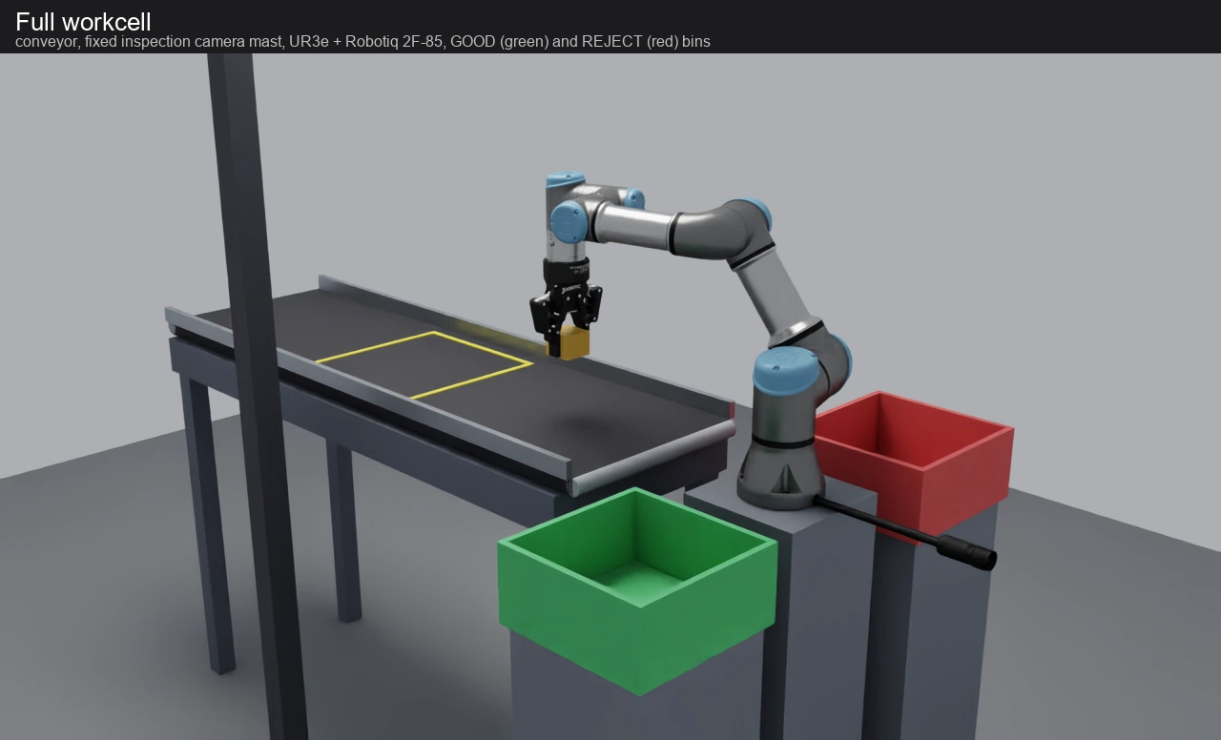Click the black cable connector near the robot base
The width and height of the screenshot is (1221, 740).
click(965, 551)
